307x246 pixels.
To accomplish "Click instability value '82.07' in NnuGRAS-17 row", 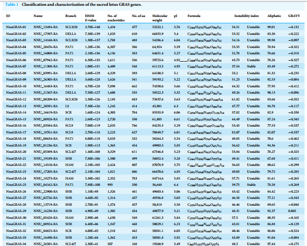I will click(x=236, y=132).
